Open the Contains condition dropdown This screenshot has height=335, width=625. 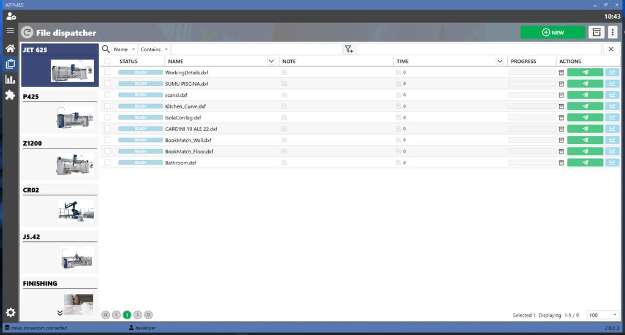pyautogui.click(x=154, y=49)
